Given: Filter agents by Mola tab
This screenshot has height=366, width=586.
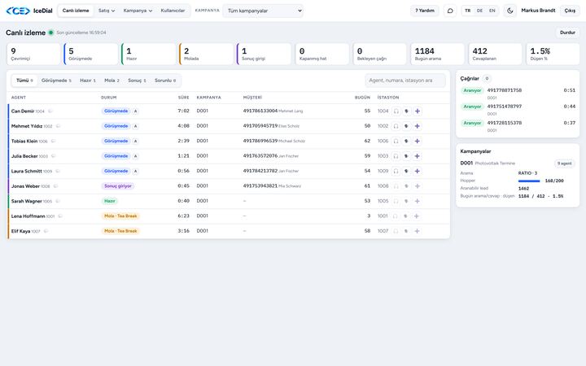Looking at the screenshot, I should pos(112,81).
